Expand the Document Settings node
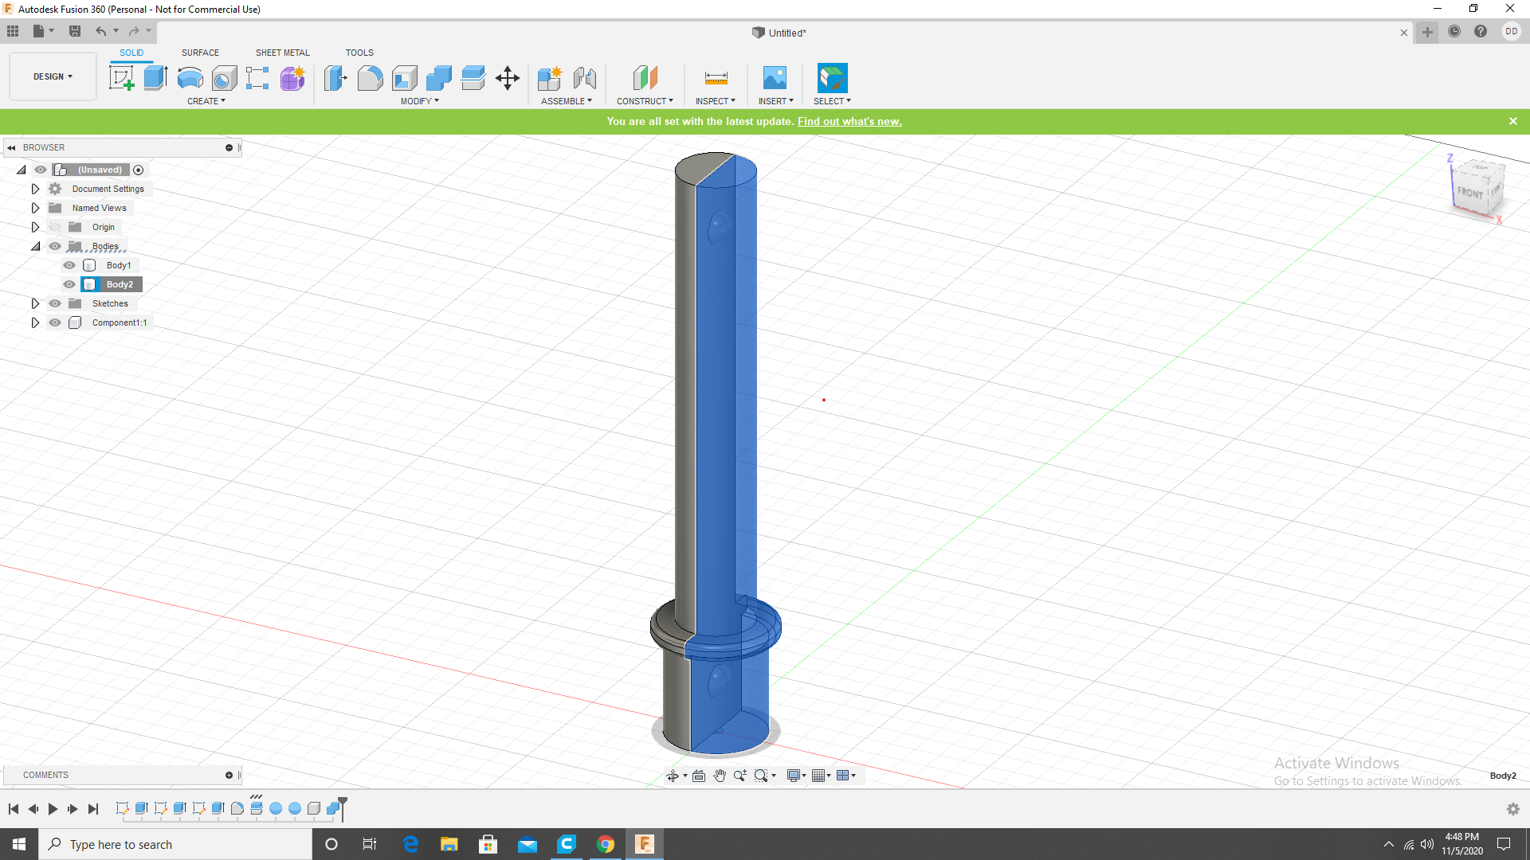 point(35,189)
